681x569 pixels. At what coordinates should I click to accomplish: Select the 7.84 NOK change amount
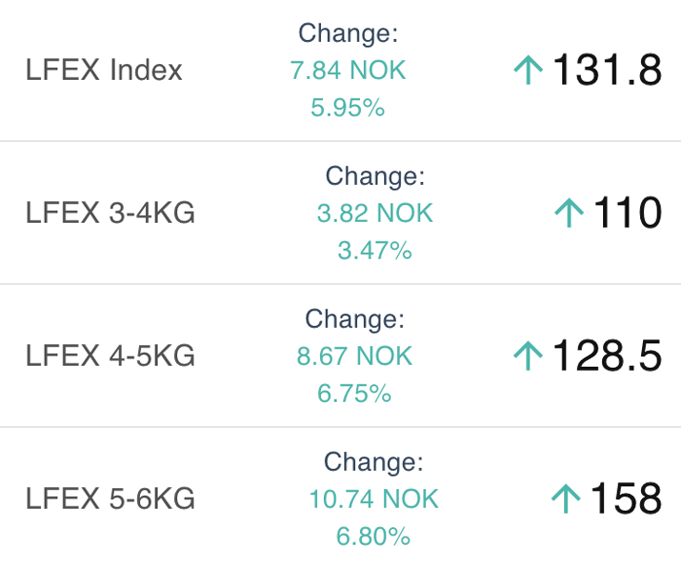point(348,70)
